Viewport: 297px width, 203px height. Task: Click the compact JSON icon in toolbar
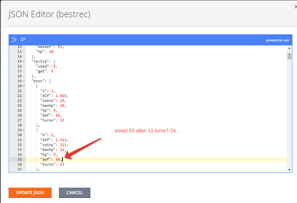[x=23, y=40]
